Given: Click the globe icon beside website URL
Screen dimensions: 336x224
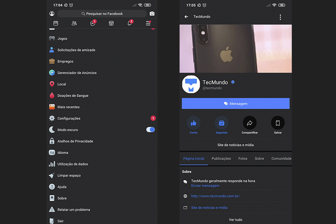Looking at the screenshot, I should pos(185,196).
